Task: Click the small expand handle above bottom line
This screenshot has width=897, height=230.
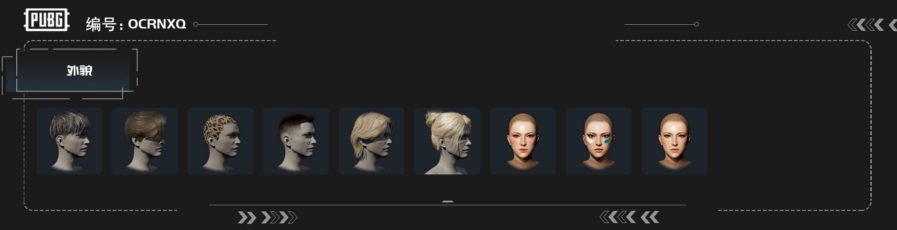Action: (x=448, y=202)
